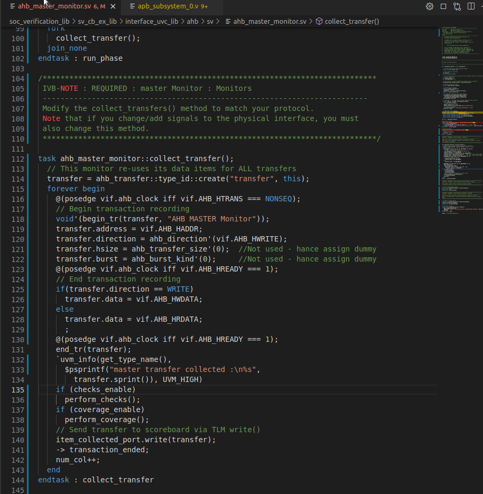Expand the soc_verification_lib breadcrumb

39,22
